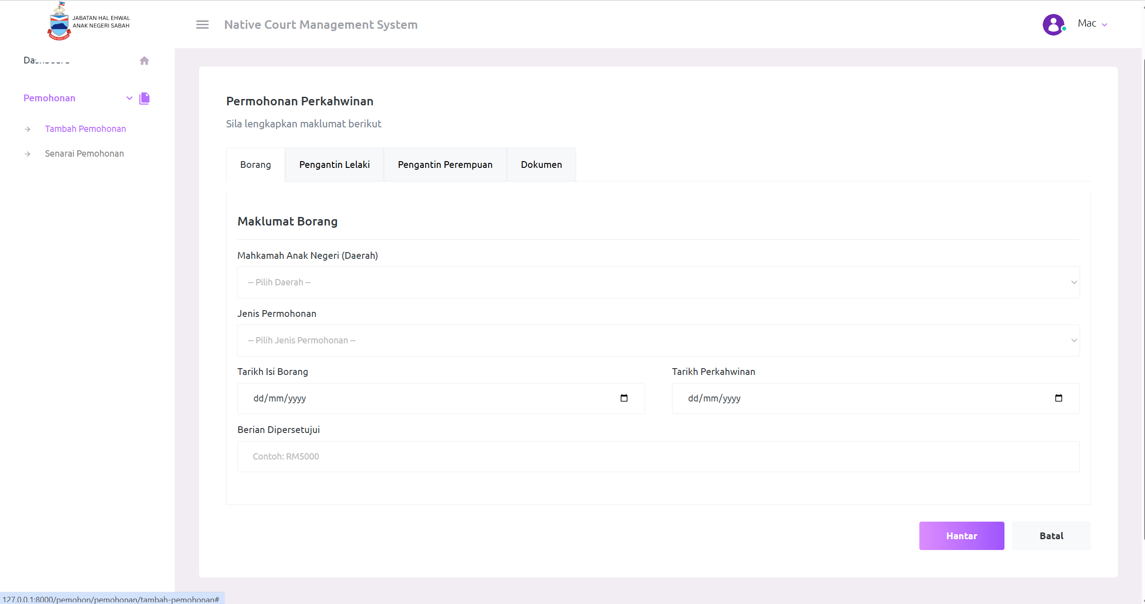
Task: Click the arrow beside Senarai Pemohonan
Action: [27, 154]
